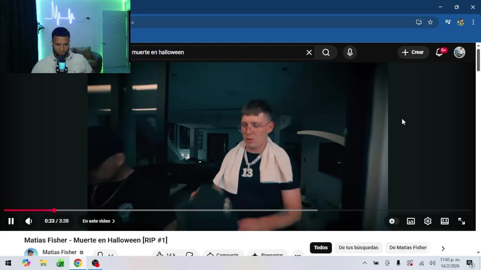Select the 'De tus búsquedas' chip
The height and width of the screenshot is (270, 481).
click(x=358, y=247)
